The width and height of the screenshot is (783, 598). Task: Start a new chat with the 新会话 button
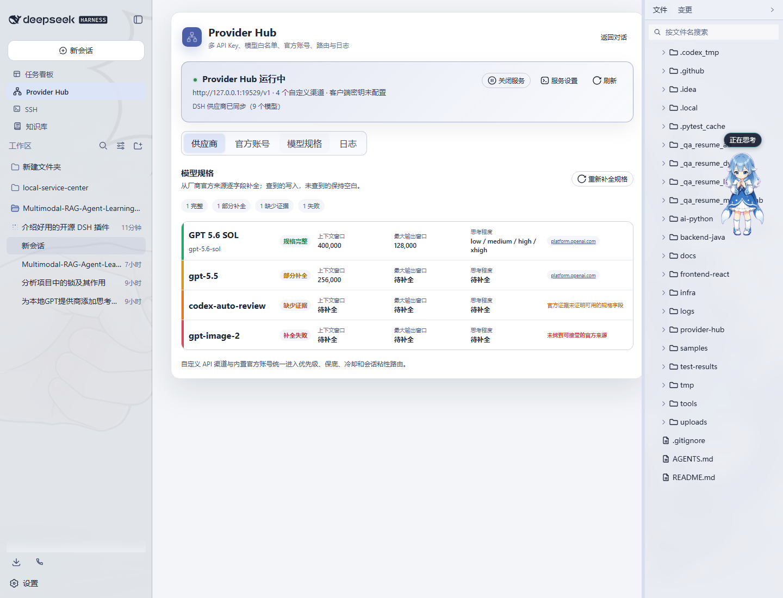click(x=76, y=51)
